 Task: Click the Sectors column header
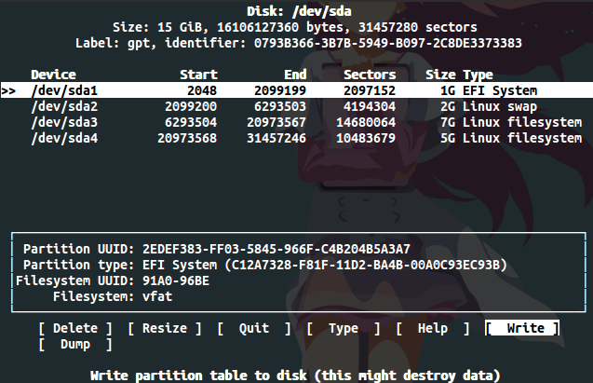pyautogui.click(x=370, y=75)
